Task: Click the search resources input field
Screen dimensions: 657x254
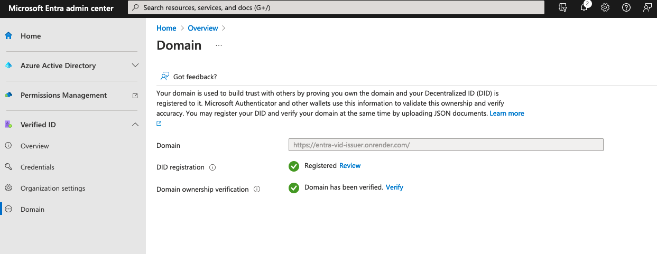Action: [336, 8]
